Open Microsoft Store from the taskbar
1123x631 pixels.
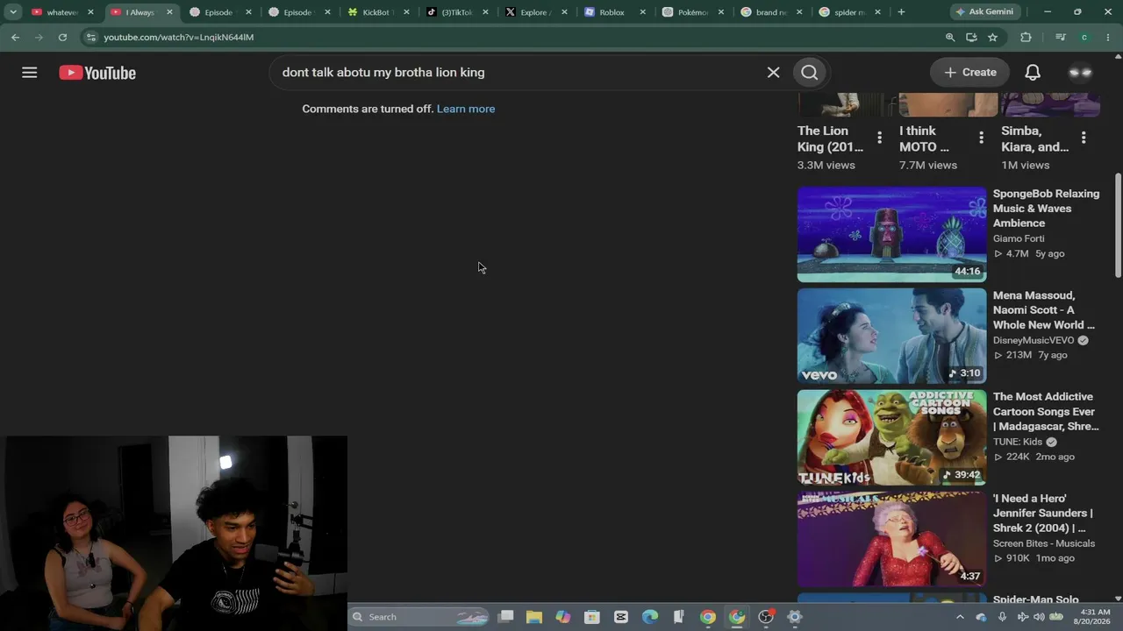[592, 617]
